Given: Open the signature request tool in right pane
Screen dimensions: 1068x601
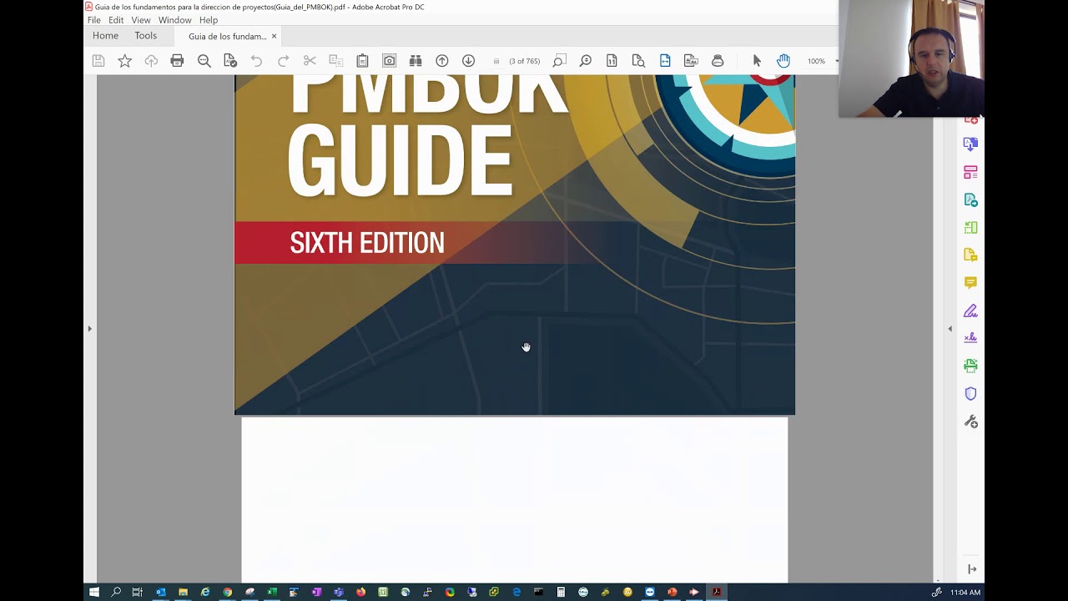Looking at the screenshot, I should pos(970,338).
